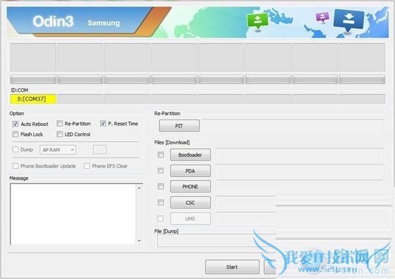Click the PIT file button
Viewport: 395px width, 279px height.
point(179,125)
